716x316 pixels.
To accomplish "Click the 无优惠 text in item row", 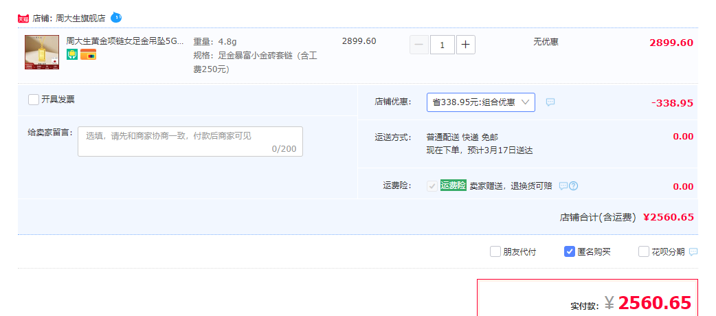I will tap(546, 42).
